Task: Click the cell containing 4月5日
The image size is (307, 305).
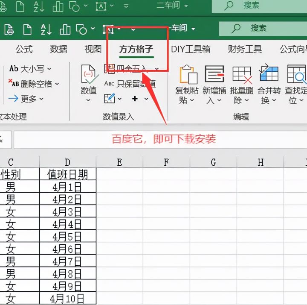Action: (67, 236)
